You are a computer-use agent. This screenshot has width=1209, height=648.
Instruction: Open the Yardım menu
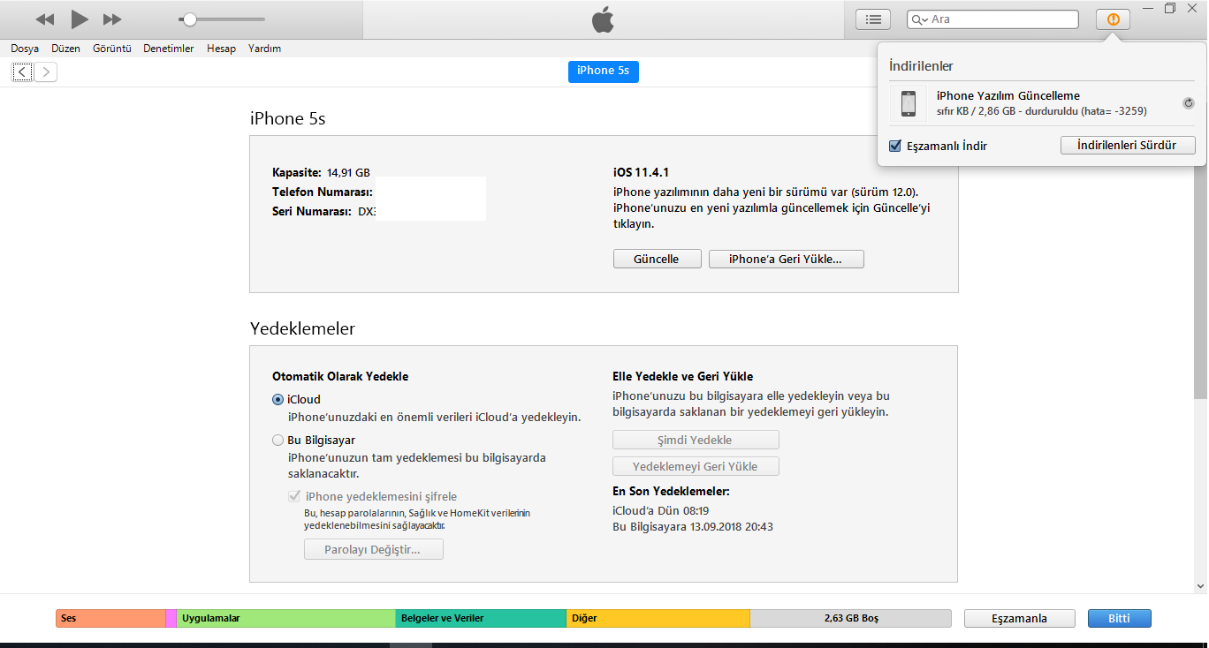coord(264,49)
